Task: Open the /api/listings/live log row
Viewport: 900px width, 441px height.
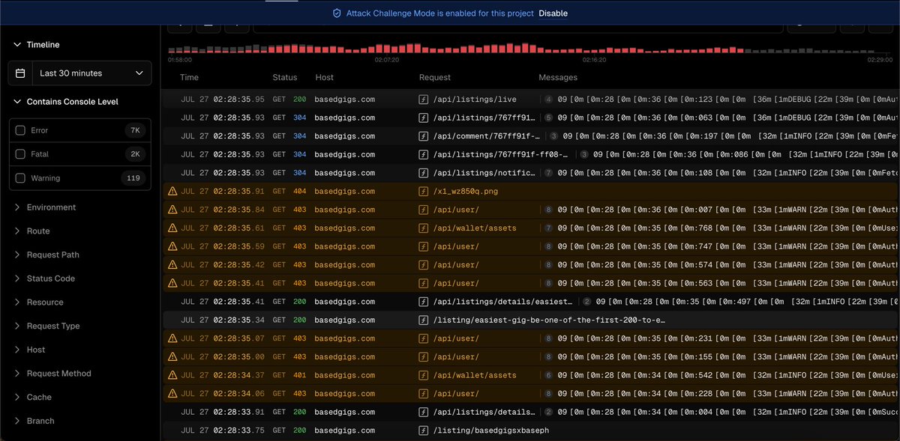Action: [x=530, y=100]
